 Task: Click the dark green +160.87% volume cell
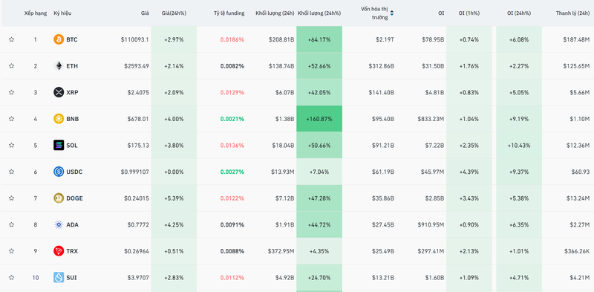click(x=319, y=119)
